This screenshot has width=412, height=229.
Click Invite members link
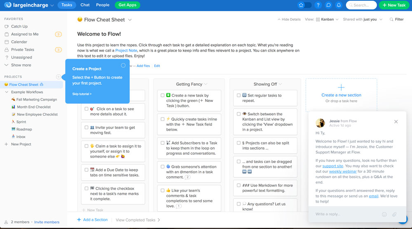(x=47, y=222)
